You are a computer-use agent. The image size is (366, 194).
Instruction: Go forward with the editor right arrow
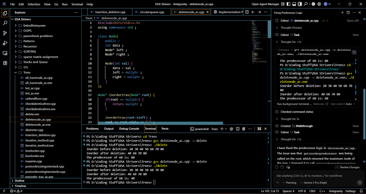[259, 12]
